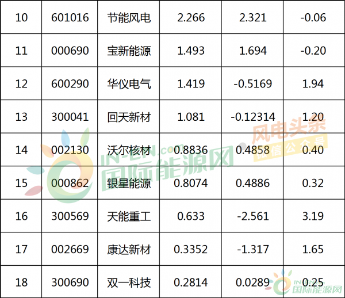The image size is (345, 298).
Task: Select company name 节能风电
Action: 129,18
